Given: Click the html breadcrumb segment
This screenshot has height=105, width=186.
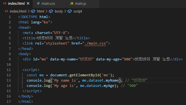Looking at the screenshot, I should pos(40,11).
